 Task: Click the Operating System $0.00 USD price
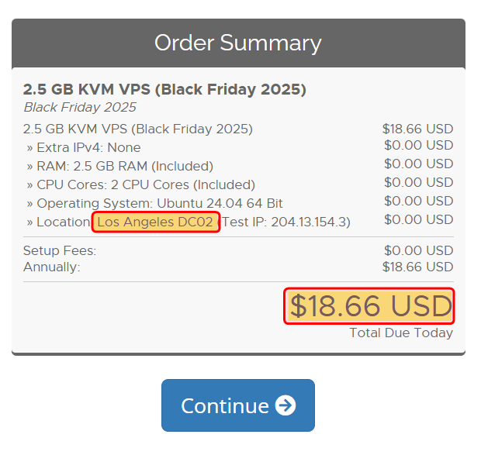click(x=418, y=201)
